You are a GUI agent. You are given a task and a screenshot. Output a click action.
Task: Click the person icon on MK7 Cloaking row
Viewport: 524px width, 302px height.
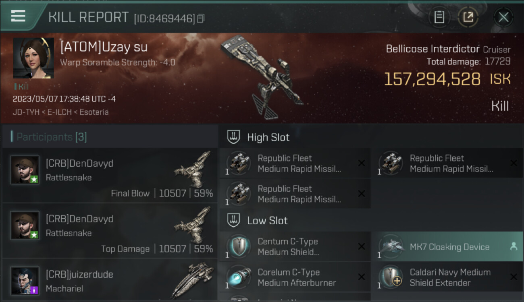click(x=513, y=247)
